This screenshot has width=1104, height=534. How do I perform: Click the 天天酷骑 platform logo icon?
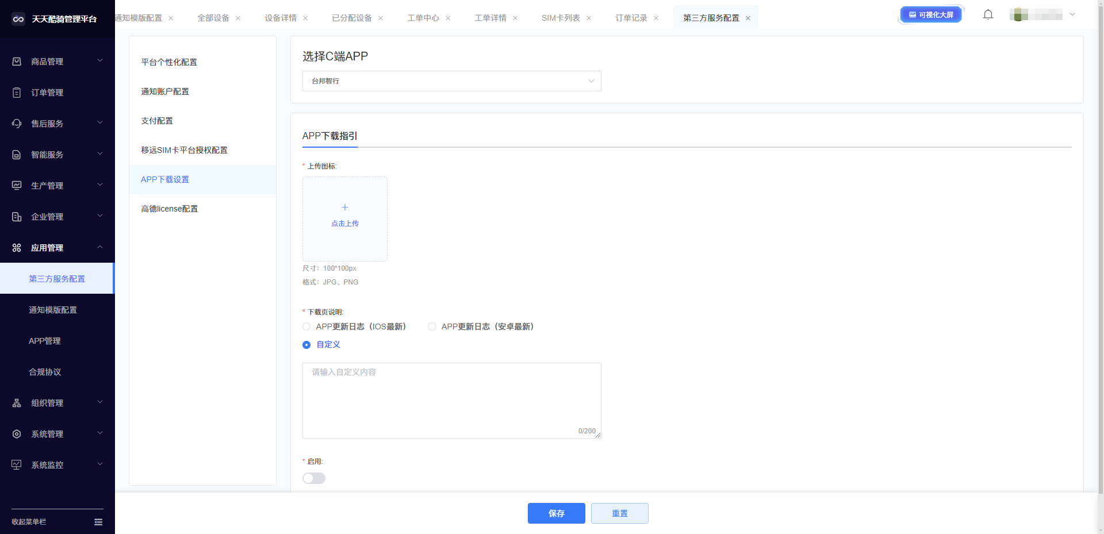pyautogui.click(x=18, y=19)
